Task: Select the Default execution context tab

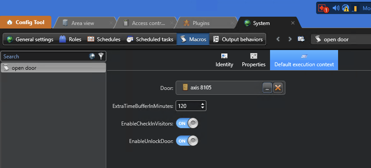Action: coord(304,60)
